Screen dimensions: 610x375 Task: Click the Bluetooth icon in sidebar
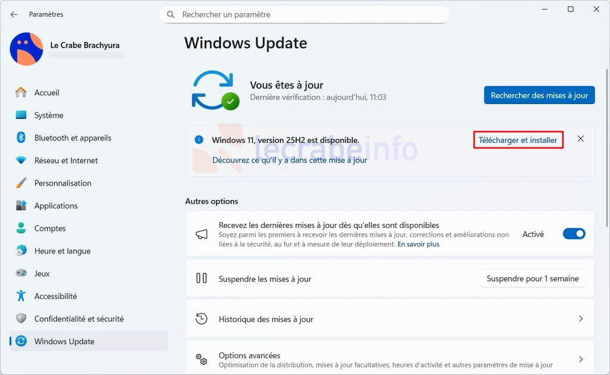21,137
